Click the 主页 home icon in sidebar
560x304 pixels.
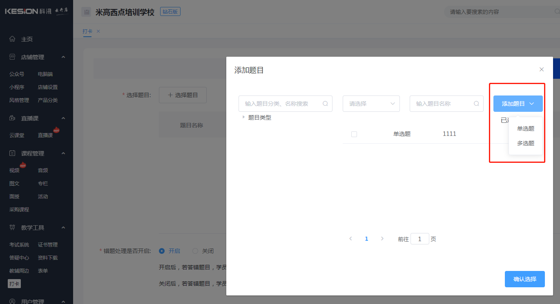(x=12, y=39)
